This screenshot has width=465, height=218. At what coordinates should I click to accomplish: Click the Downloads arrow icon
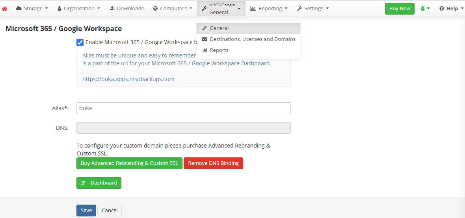click(112, 8)
